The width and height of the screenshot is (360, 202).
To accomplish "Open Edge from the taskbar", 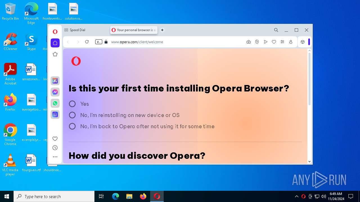I will pos(116,196).
